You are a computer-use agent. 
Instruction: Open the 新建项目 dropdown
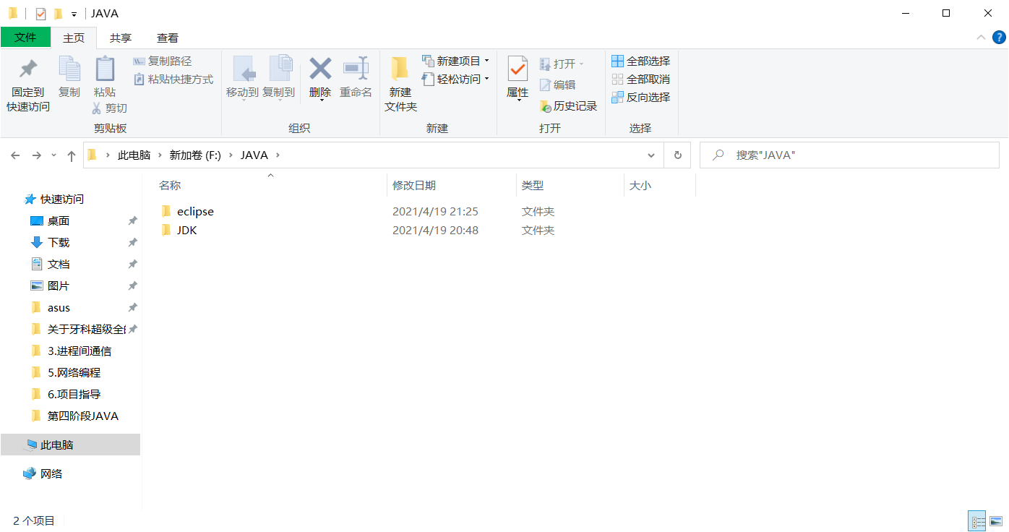coord(455,61)
